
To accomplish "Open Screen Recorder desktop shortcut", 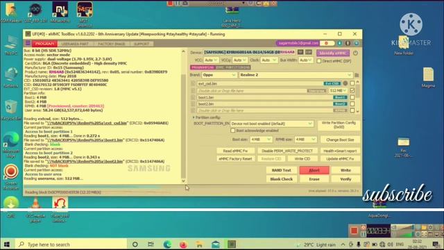I will [11, 177].
